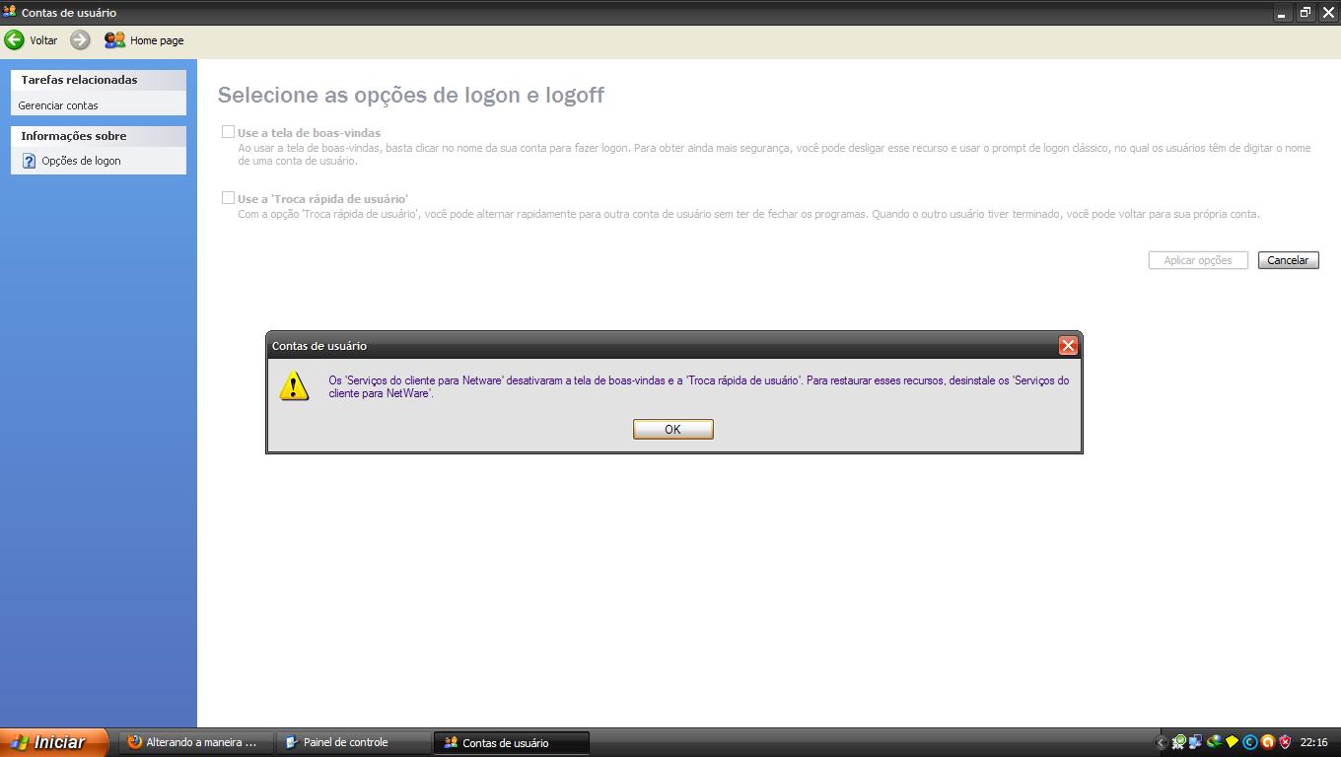Click the grey forward arrow icon
Image resolution: width=1341 pixels, height=757 pixels.
click(81, 40)
